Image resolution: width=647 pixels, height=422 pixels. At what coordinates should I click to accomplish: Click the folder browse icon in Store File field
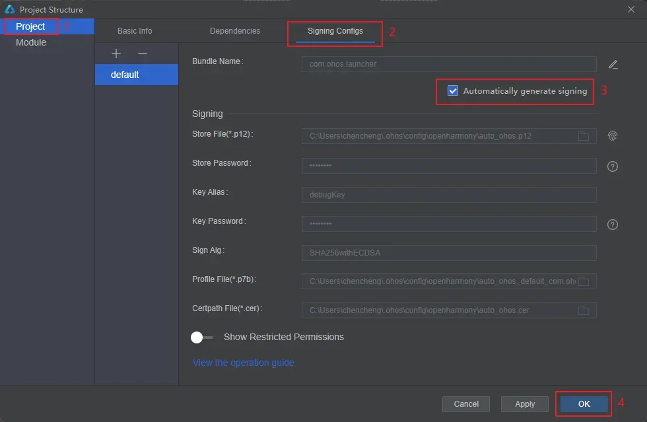coord(584,136)
